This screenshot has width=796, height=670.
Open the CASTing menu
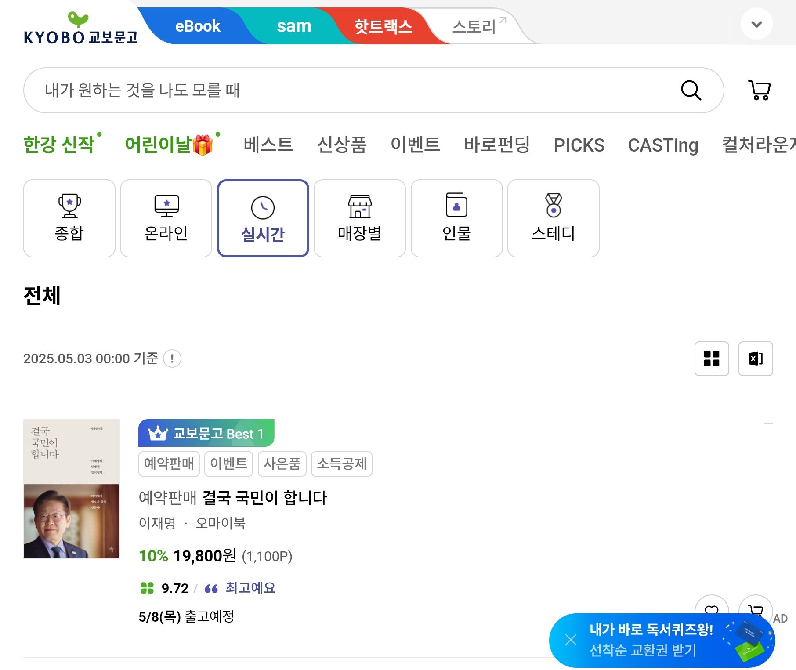[663, 145]
